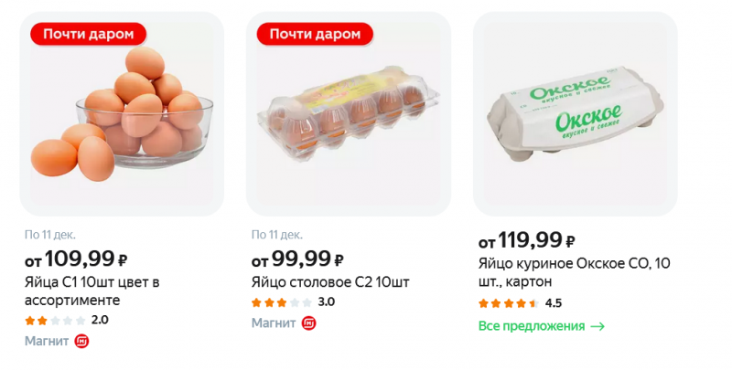Click the star rating 3.0 of Яйцо столовое С2

[282, 301]
